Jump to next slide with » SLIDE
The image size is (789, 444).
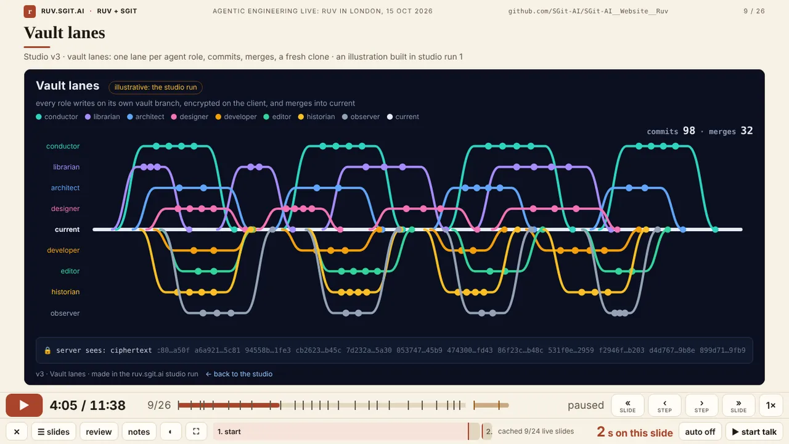click(x=738, y=405)
